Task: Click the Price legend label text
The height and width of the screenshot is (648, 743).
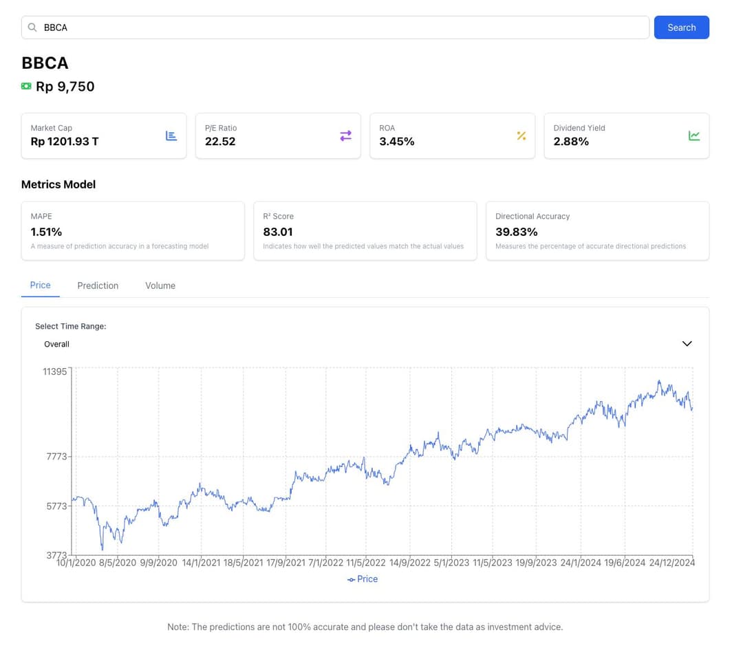Action: pyautogui.click(x=367, y=579)
